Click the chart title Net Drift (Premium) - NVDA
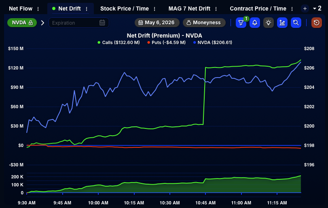 point(165,36)
